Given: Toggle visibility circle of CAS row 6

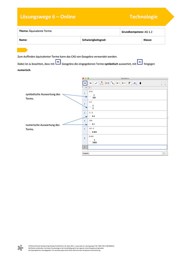Looking at the screenshot, I should 85,141.
